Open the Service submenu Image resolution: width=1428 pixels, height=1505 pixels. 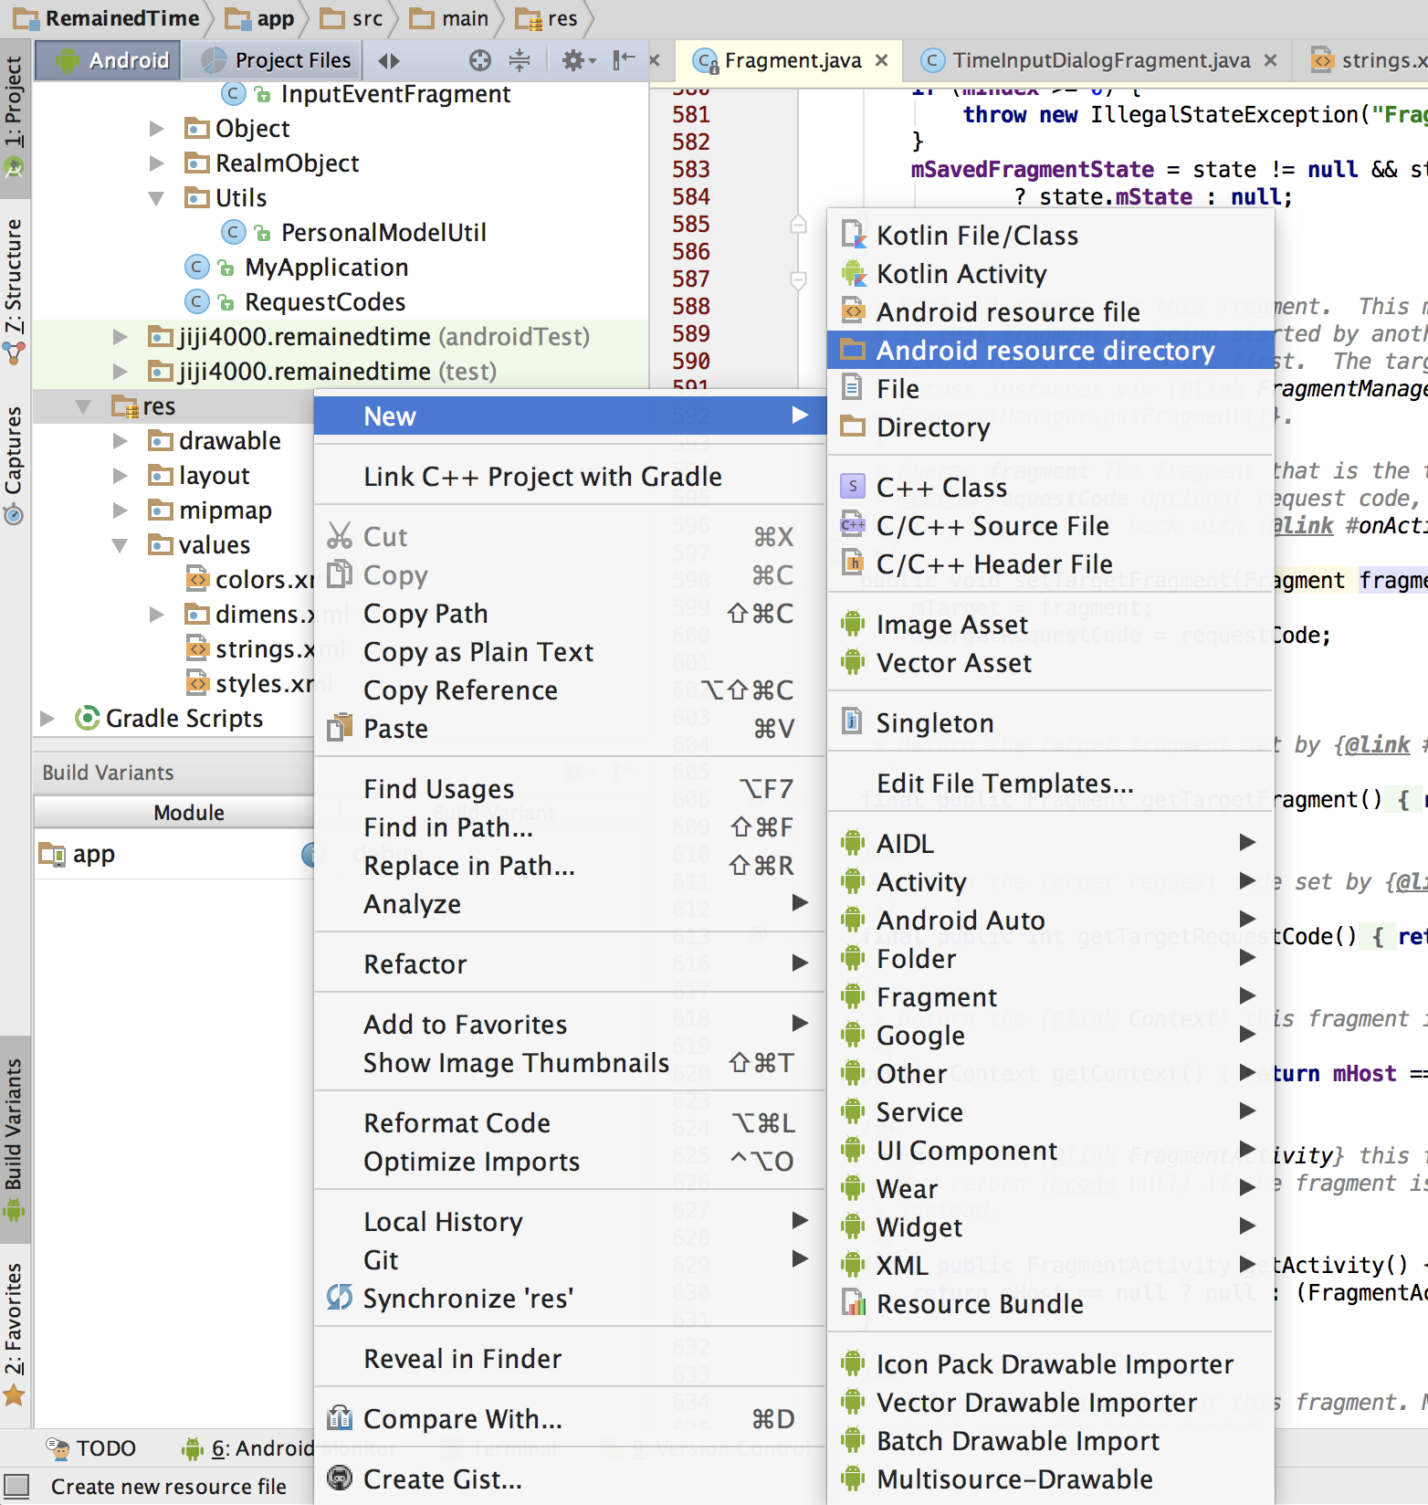pos(1050,1112)
